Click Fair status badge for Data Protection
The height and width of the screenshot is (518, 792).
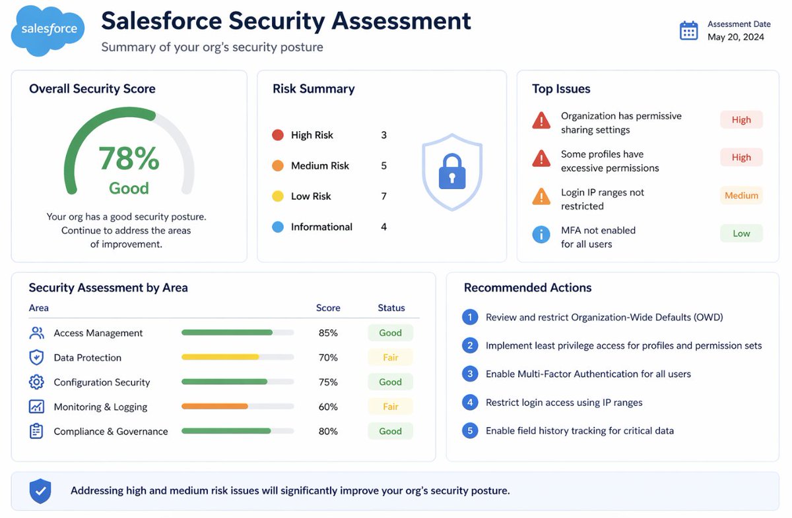pos(390,357)
